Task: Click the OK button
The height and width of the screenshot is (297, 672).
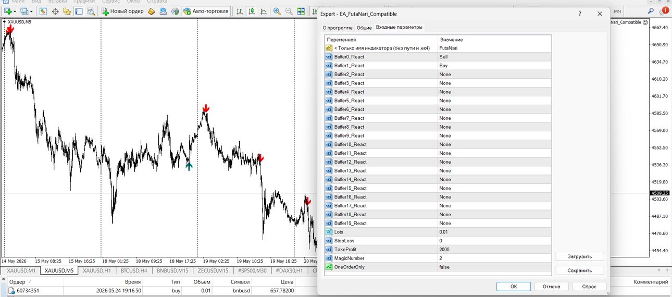Action: 514,286
